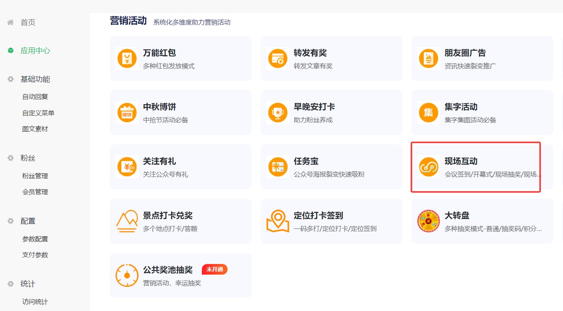Open 自动回复 in the sidebar
The width and height of the screenshot is (563, 311).
coord(35,97)
